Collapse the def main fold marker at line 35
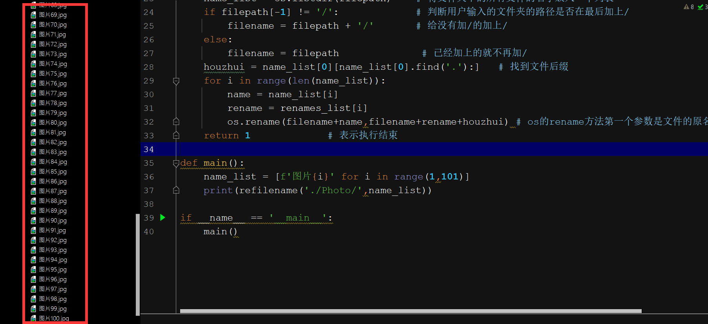This screenshot has width=708, height=324. (x=176, y=163)
